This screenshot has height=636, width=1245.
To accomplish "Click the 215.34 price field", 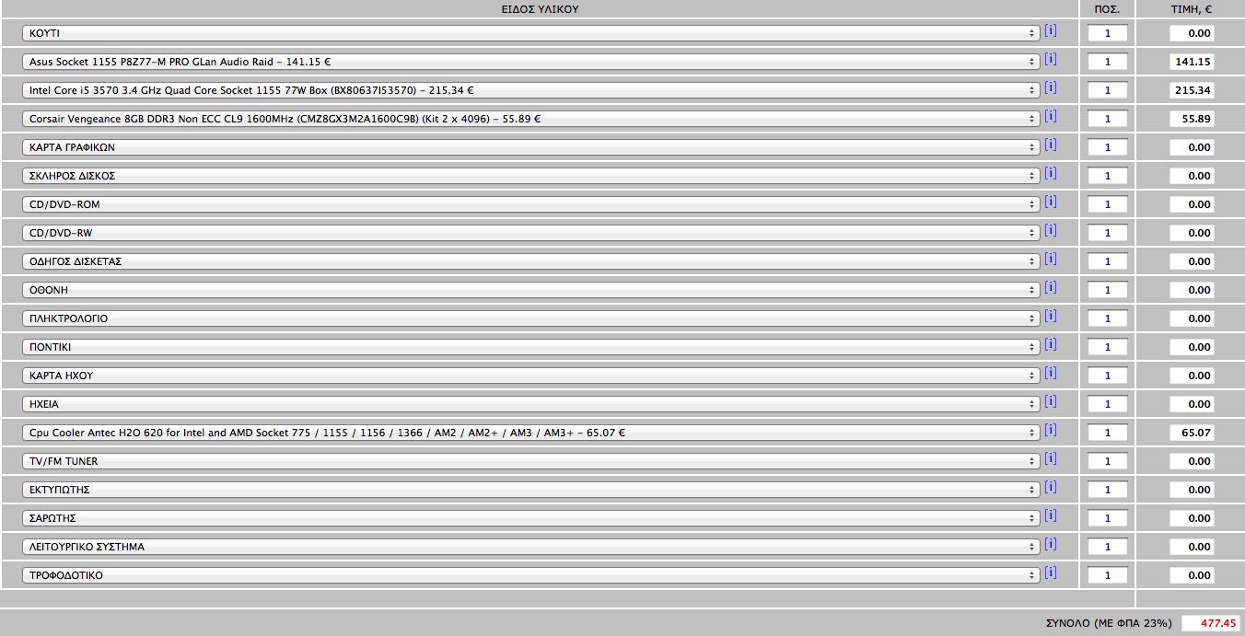I will tap(1192, 90).
